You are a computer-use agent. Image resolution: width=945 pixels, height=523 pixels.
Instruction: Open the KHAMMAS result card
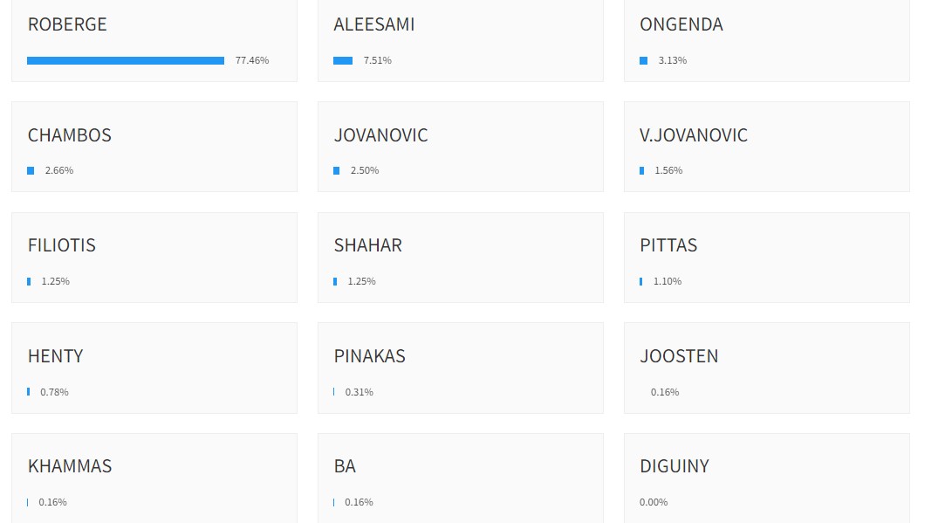coord(154,478)
